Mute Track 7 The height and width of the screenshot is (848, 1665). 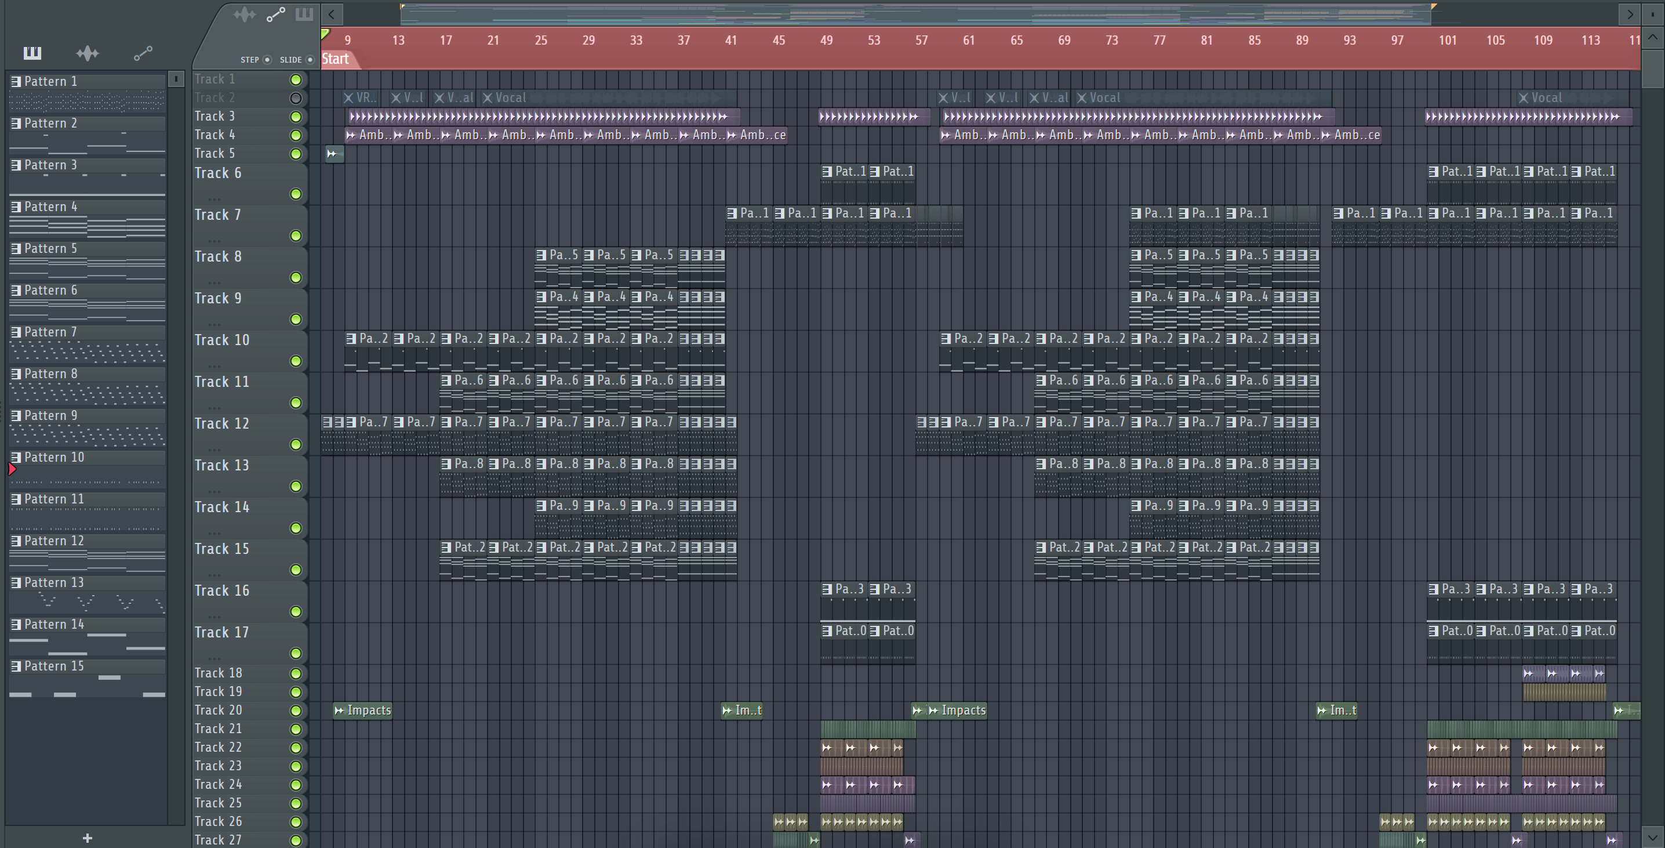[x=296, y=236]
